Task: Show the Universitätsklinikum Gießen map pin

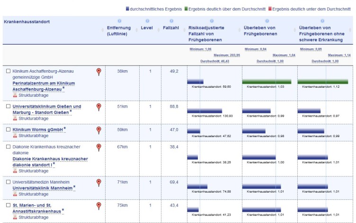Action: point(99,107)
